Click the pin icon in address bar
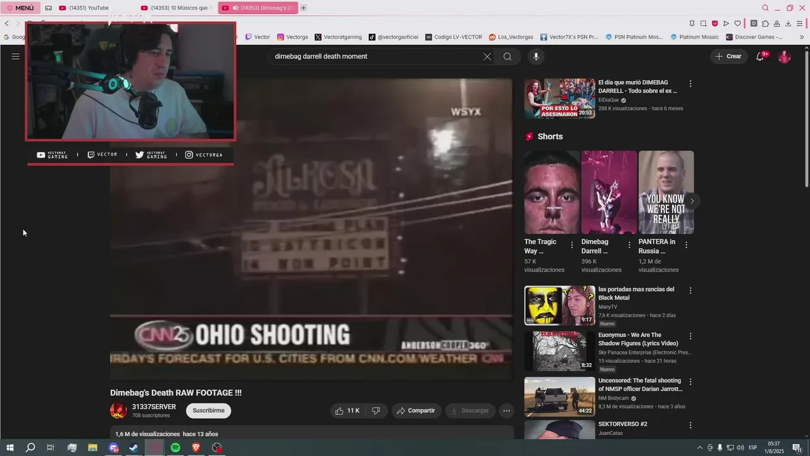This screenshot has height=456, width=810. pyautogui.click(x=692, y=23)
